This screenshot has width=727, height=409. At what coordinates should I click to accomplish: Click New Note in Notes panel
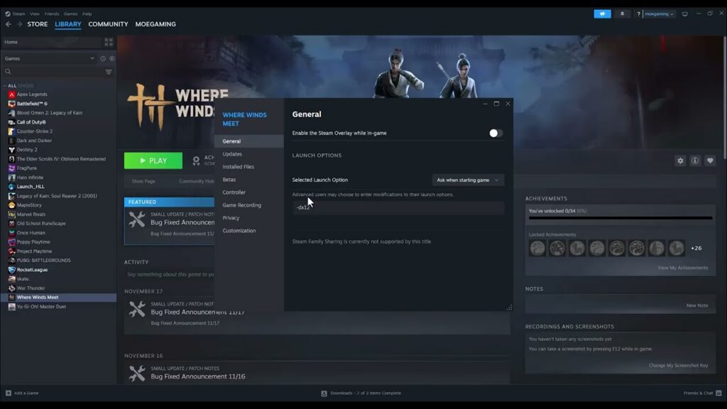[697, 305]
